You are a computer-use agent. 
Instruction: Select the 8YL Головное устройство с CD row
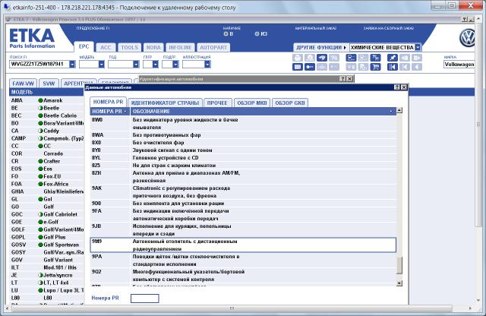coord(243,158)
